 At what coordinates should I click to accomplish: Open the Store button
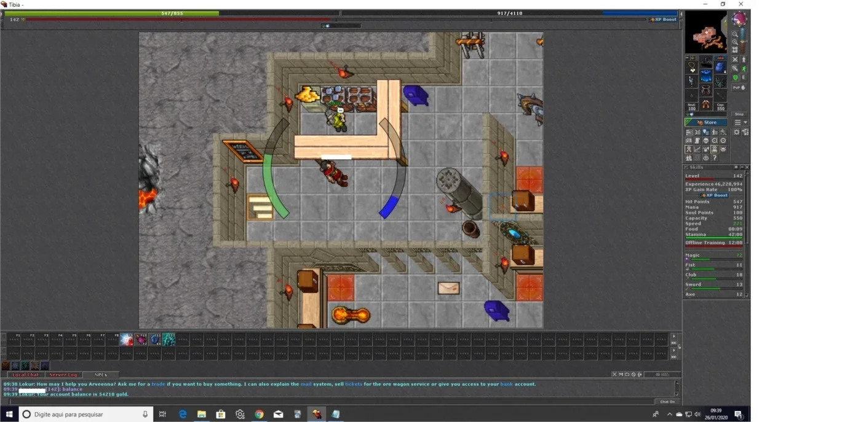point(706,122)
